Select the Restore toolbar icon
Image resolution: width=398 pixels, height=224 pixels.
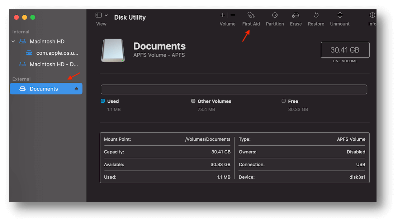point(316,15)
